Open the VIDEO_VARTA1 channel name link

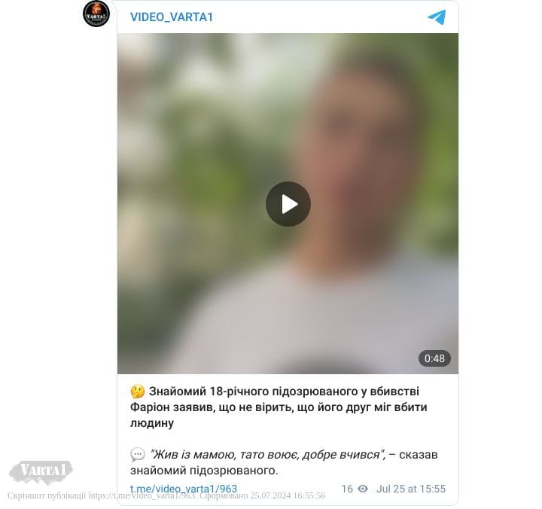pyautogui.click(x=172, y=17)
